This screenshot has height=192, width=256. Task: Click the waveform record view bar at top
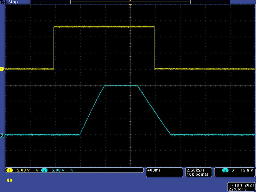[x=130, y=2]
